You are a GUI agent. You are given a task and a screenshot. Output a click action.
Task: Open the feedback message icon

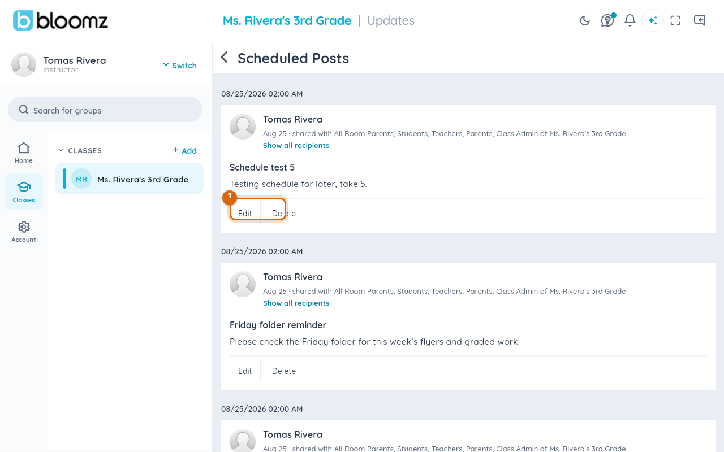700,21
